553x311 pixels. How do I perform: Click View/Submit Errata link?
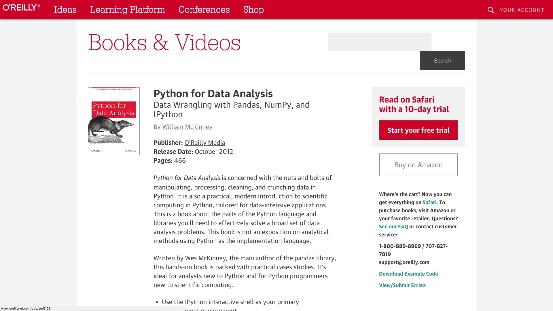402,285
